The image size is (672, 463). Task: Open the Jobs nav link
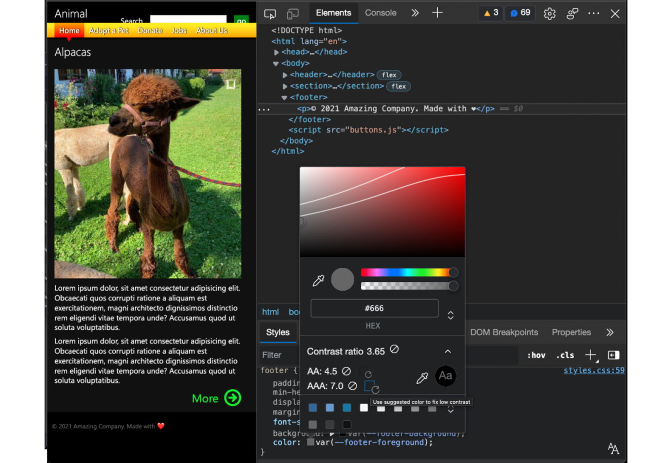[179, 30]
